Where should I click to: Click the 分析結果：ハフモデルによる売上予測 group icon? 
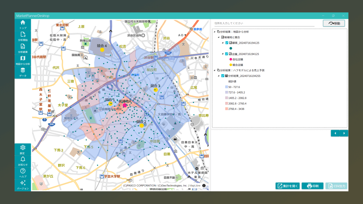click(x=218, y=70)
